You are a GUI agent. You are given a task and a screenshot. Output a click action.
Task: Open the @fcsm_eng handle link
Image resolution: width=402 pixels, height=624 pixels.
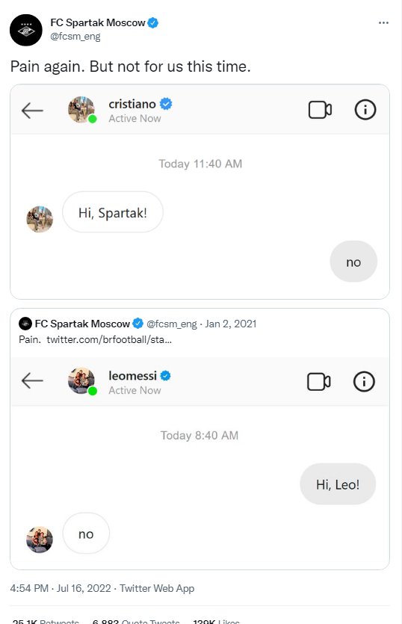click(x=75, y=37)
